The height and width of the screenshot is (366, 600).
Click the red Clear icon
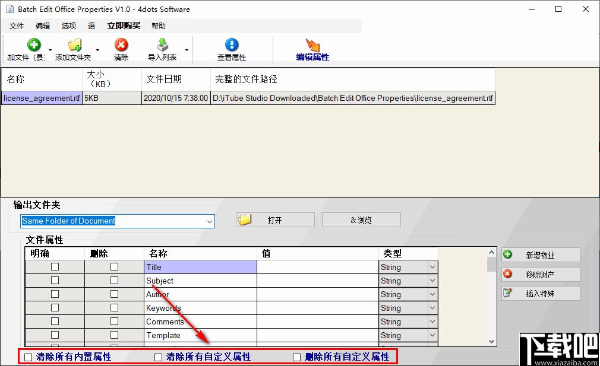pyautogui.click(x=121, y=44)
